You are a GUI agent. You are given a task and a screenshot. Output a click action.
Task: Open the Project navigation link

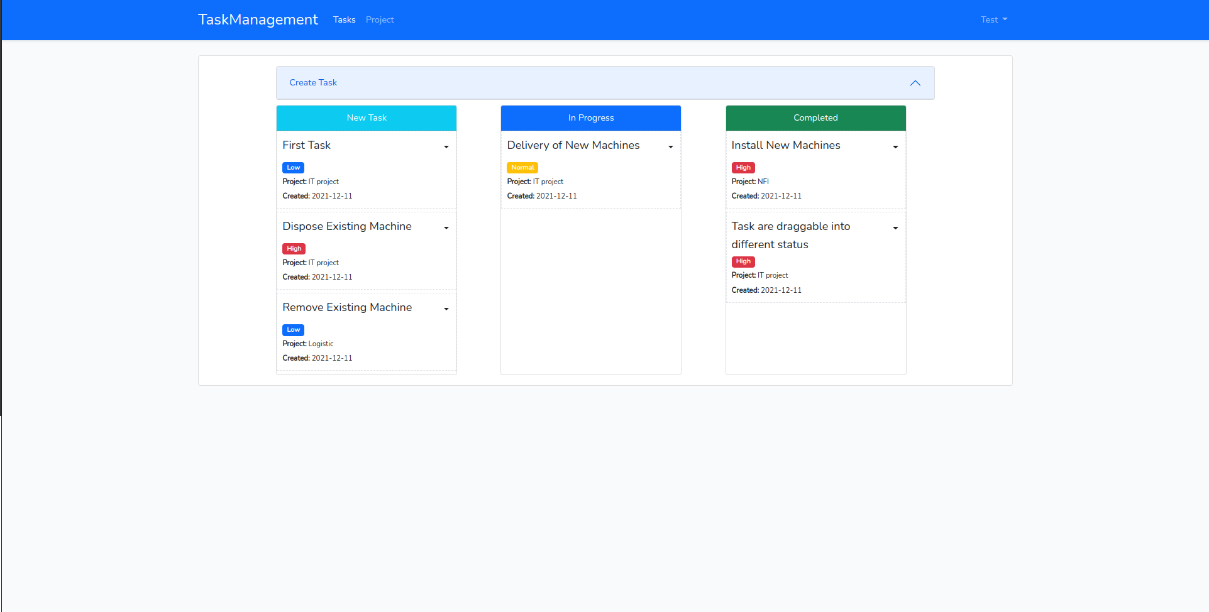click(380, 19)
